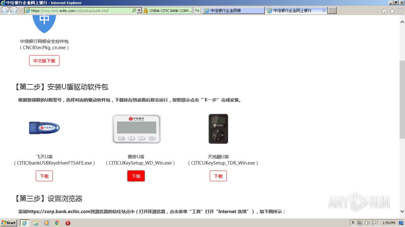This screenshot has height=227, width=405.
Task: Click the vertical scrollbar thumb
Action: tap(402, 99)
